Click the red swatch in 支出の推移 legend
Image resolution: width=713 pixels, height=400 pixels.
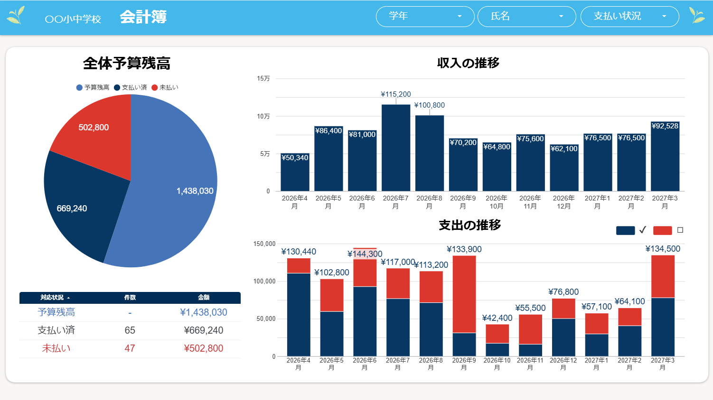pos(662,230)
